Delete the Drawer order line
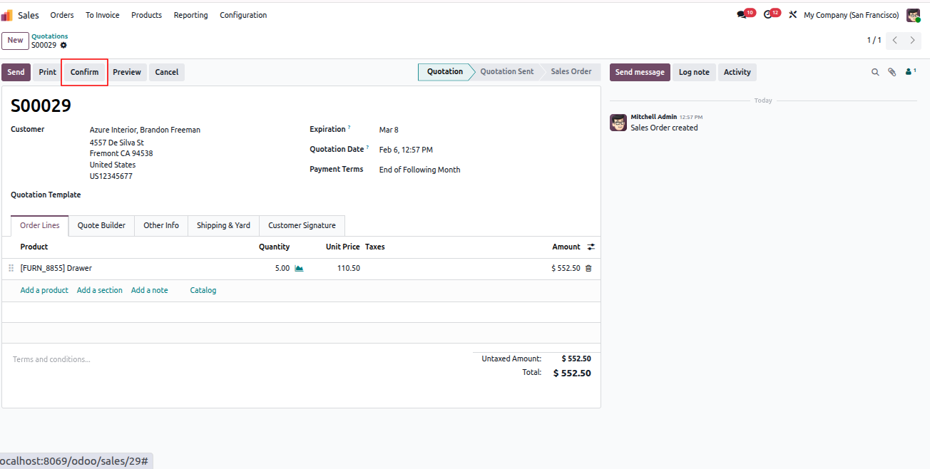The width and height of the screenshot is (930, 469). (588, 269)
